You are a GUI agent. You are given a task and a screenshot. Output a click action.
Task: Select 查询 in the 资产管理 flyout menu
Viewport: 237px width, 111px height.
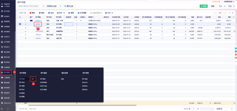(x=33, y=79)
